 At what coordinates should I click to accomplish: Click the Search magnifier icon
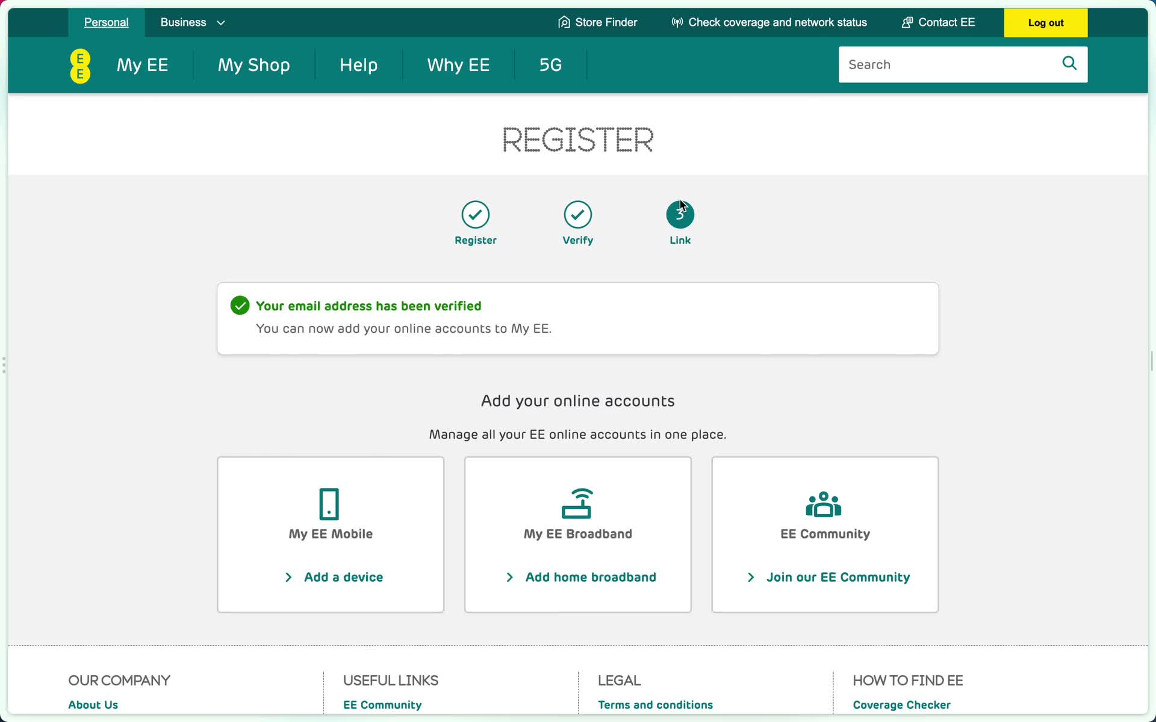tap(1069, 64)
